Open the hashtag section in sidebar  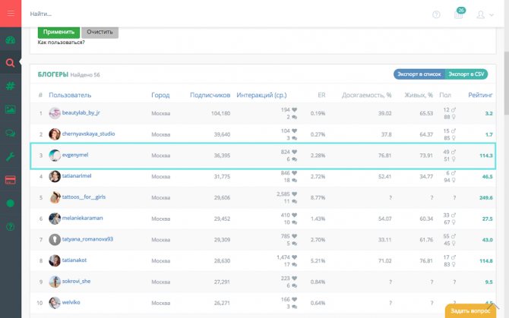click(x=11, y=87)
